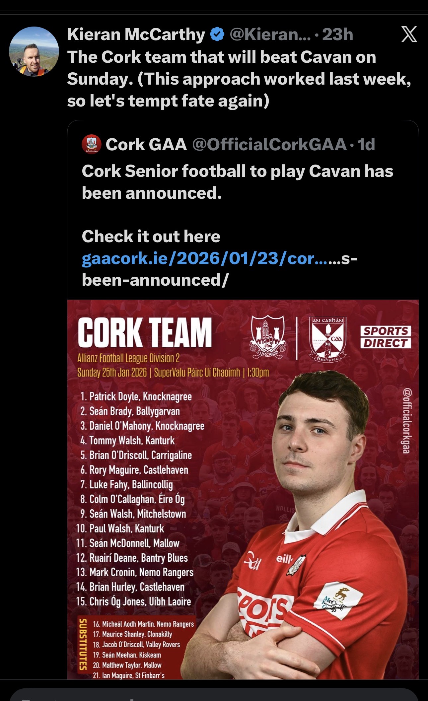Click the @Kieran... handle
The image size is (428, 701).
(270, 35)
